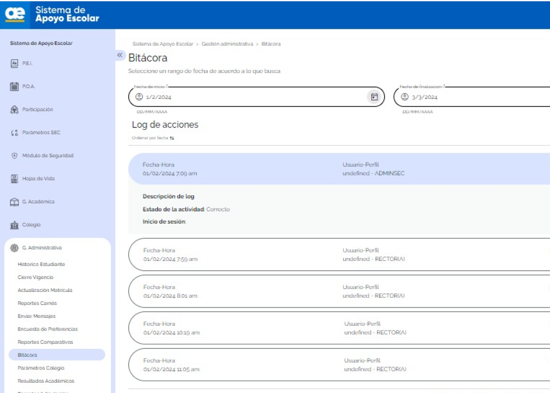
Task: Select Cierre Vigencia submenu
Action: tap(35, 277)
